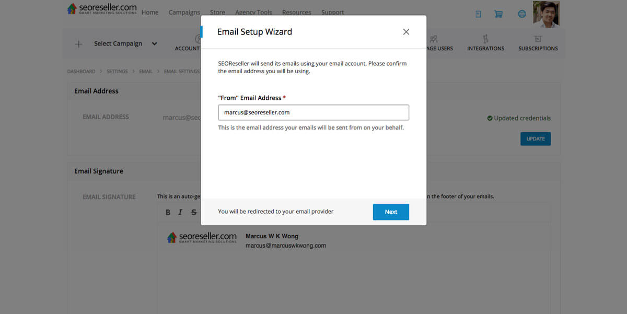The width and height of the screenshot is (627, 314).
Task: Click the From Email Address input field
Action: (x=313, y=112)
